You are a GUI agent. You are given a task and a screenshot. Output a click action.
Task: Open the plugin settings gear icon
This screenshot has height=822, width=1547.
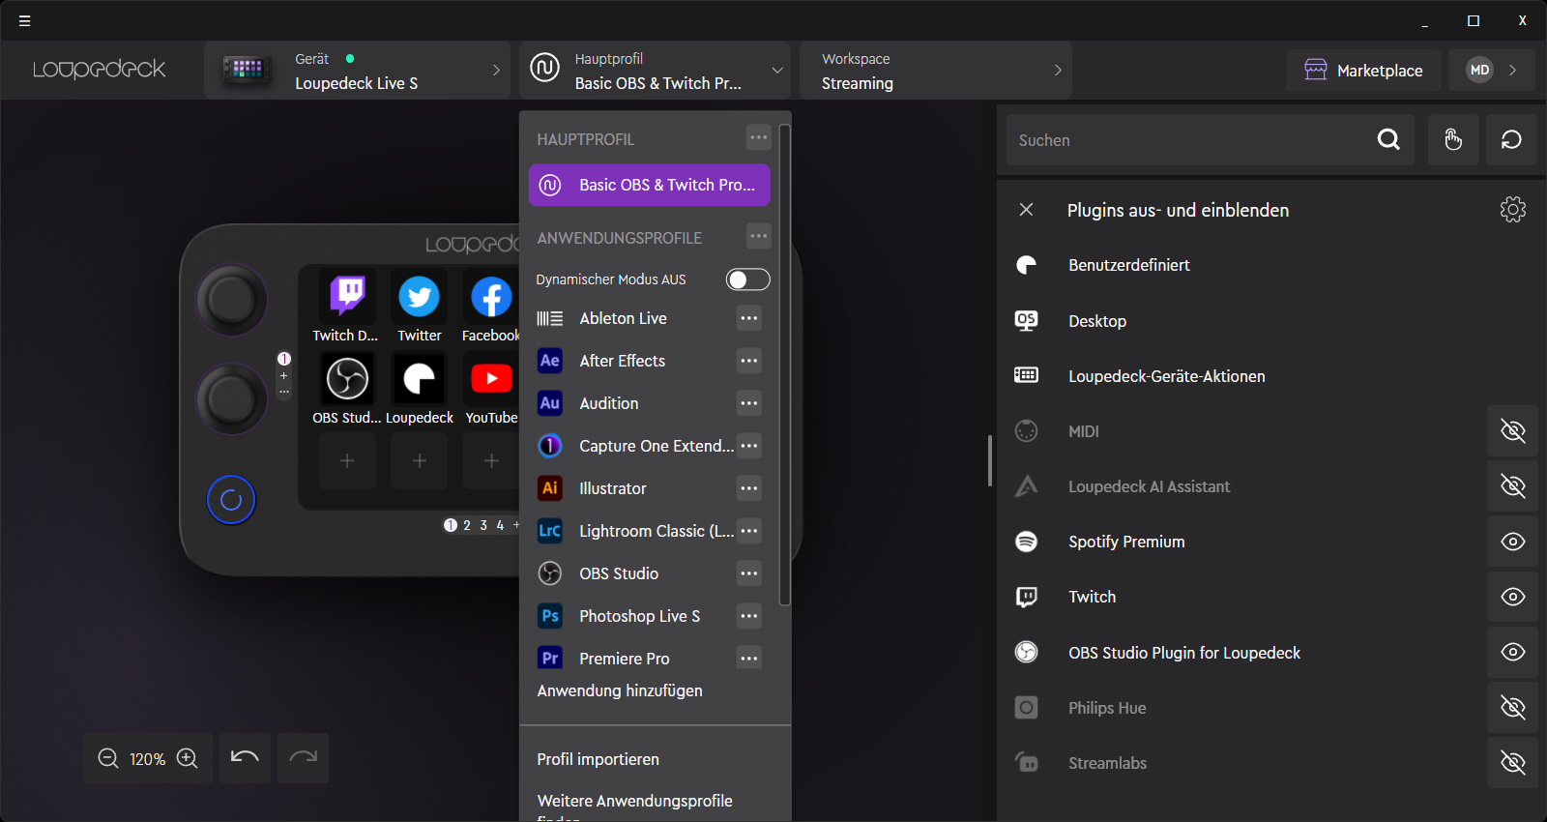click(1512, 210)
